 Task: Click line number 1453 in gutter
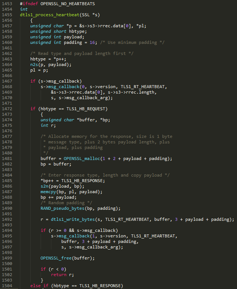coord(7,4)
